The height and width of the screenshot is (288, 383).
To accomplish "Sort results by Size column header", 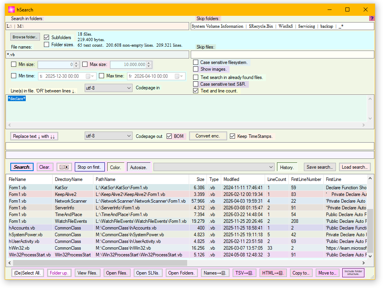I will coord(198,179).
